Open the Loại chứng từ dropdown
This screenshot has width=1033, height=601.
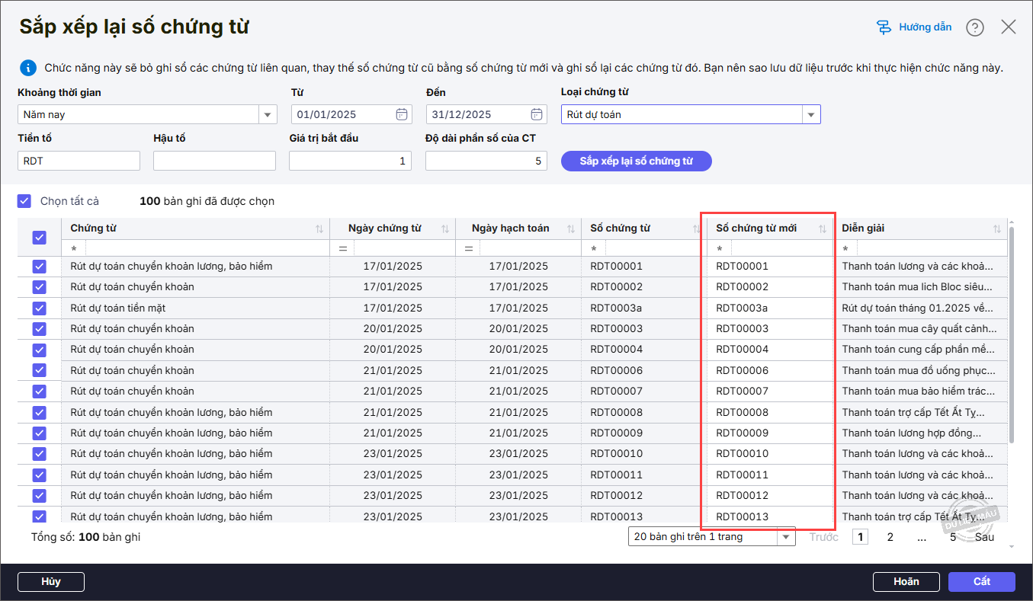tap(810, 115)
